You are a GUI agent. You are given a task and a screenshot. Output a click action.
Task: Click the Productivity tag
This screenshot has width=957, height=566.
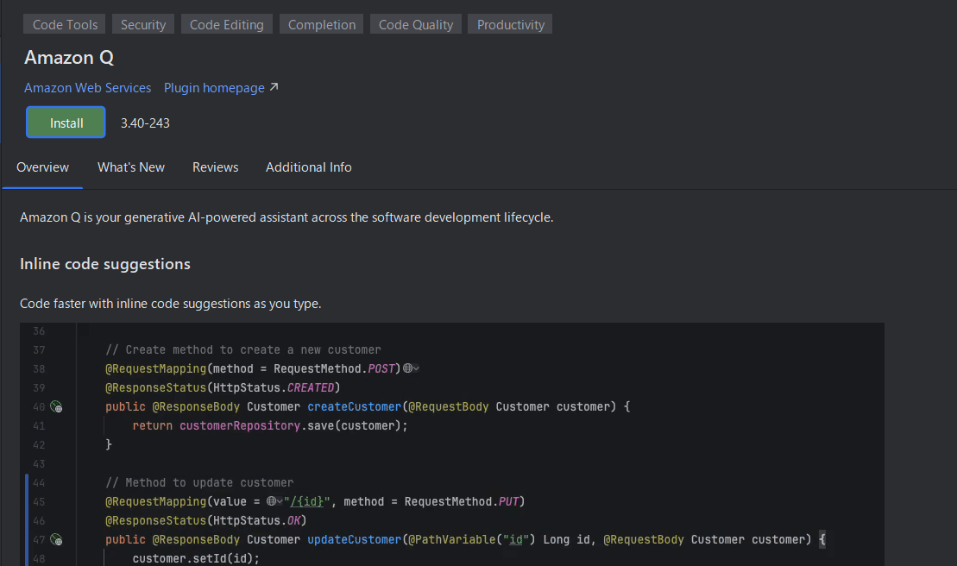510,24
